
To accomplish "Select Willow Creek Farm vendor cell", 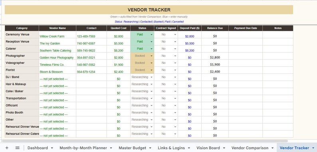I will [57, 35].
